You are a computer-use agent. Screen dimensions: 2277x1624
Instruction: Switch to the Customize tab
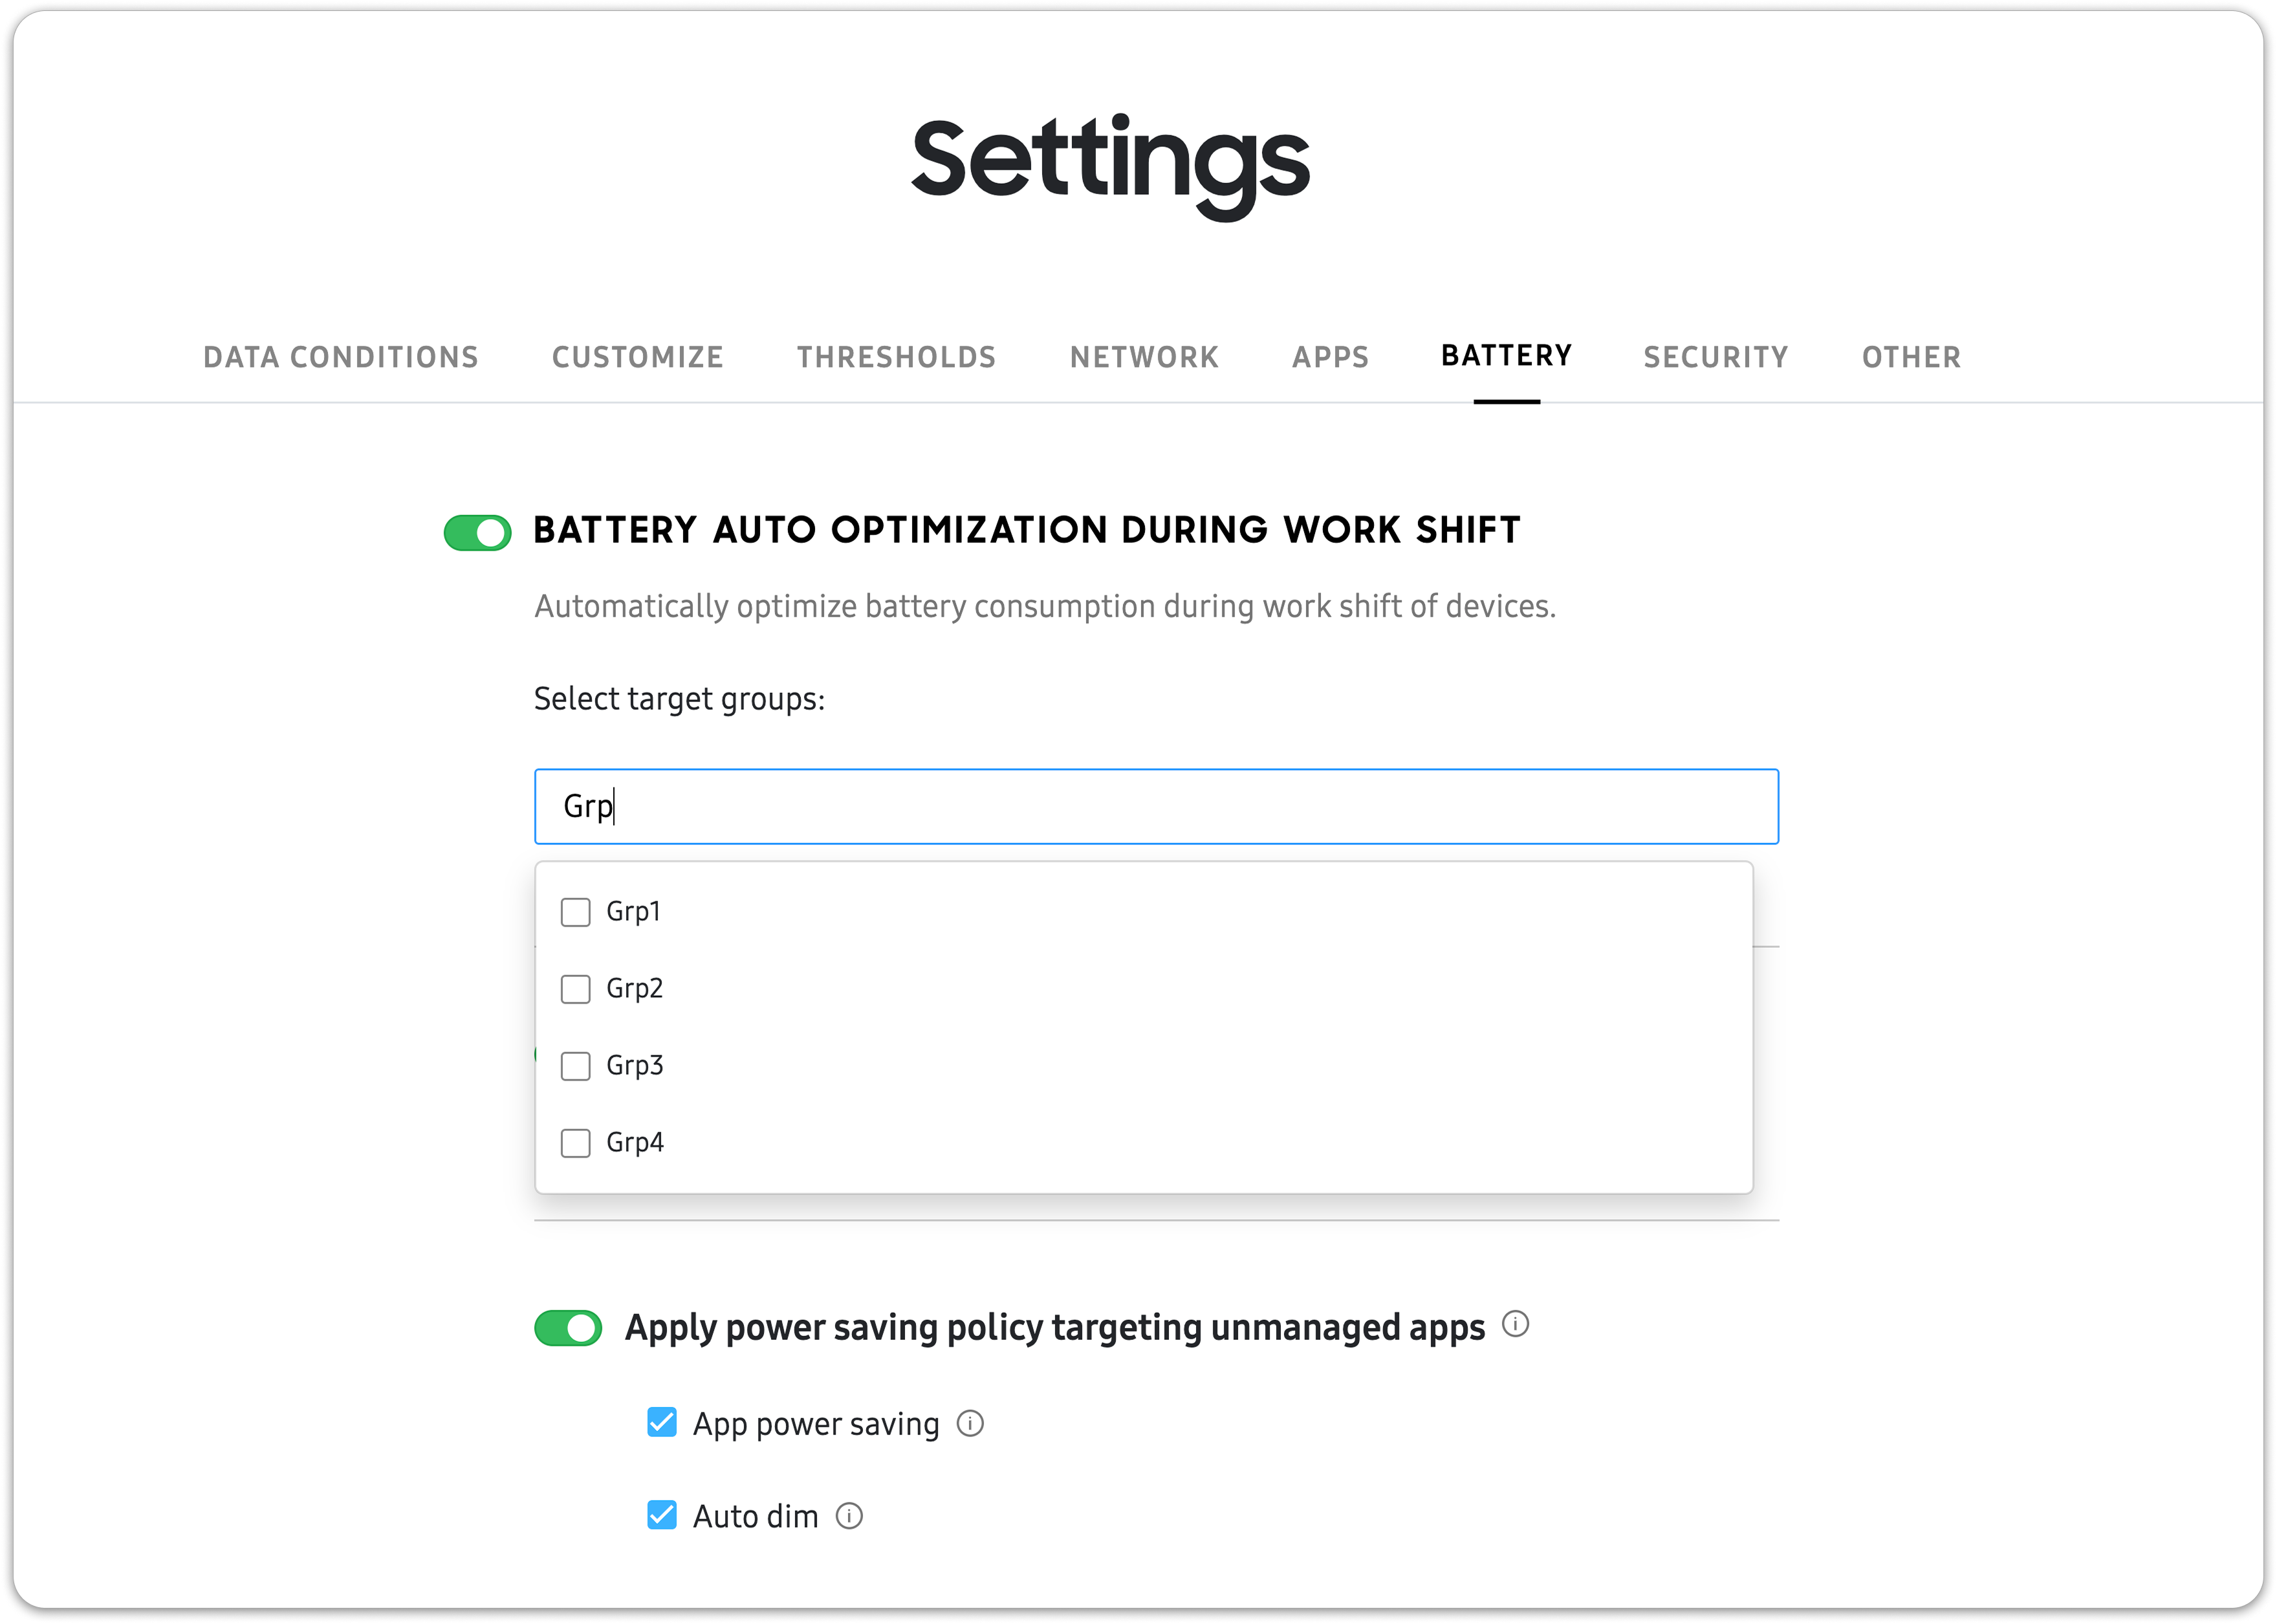click(638, 357)
